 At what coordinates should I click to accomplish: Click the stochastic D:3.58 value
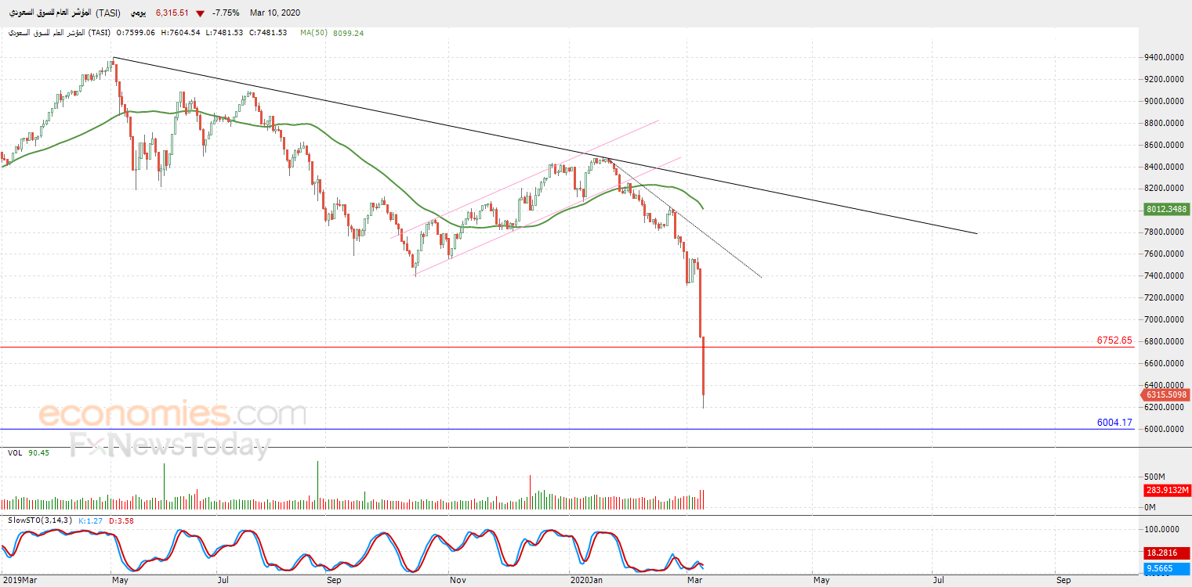click(121, 520)
